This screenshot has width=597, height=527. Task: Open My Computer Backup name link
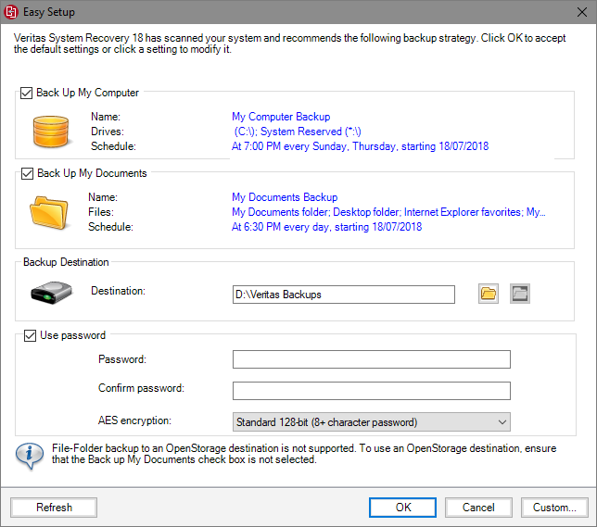click(281, 117)
